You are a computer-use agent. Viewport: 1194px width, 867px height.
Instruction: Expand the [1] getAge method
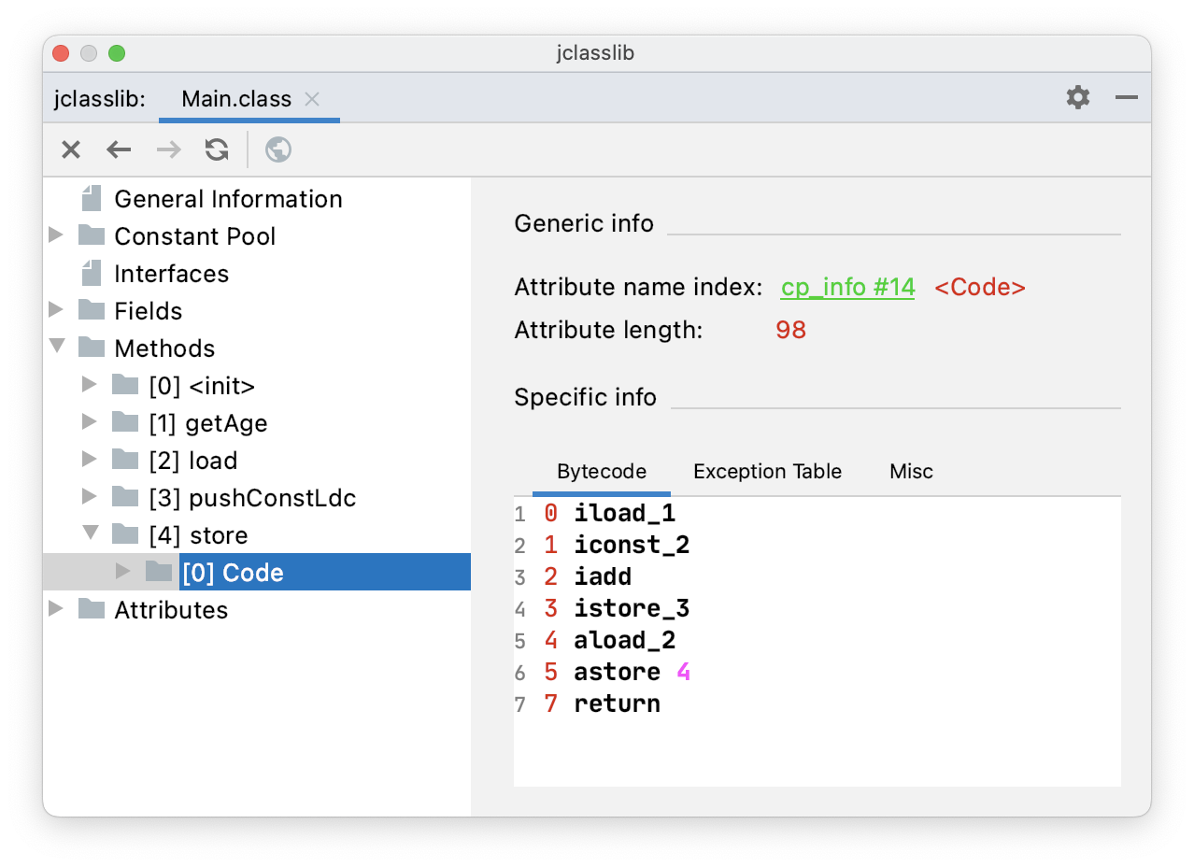(x=90, y=422)
